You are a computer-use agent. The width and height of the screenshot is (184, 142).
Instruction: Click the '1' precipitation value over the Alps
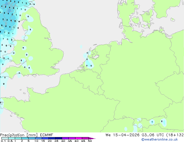coord(152,122)
